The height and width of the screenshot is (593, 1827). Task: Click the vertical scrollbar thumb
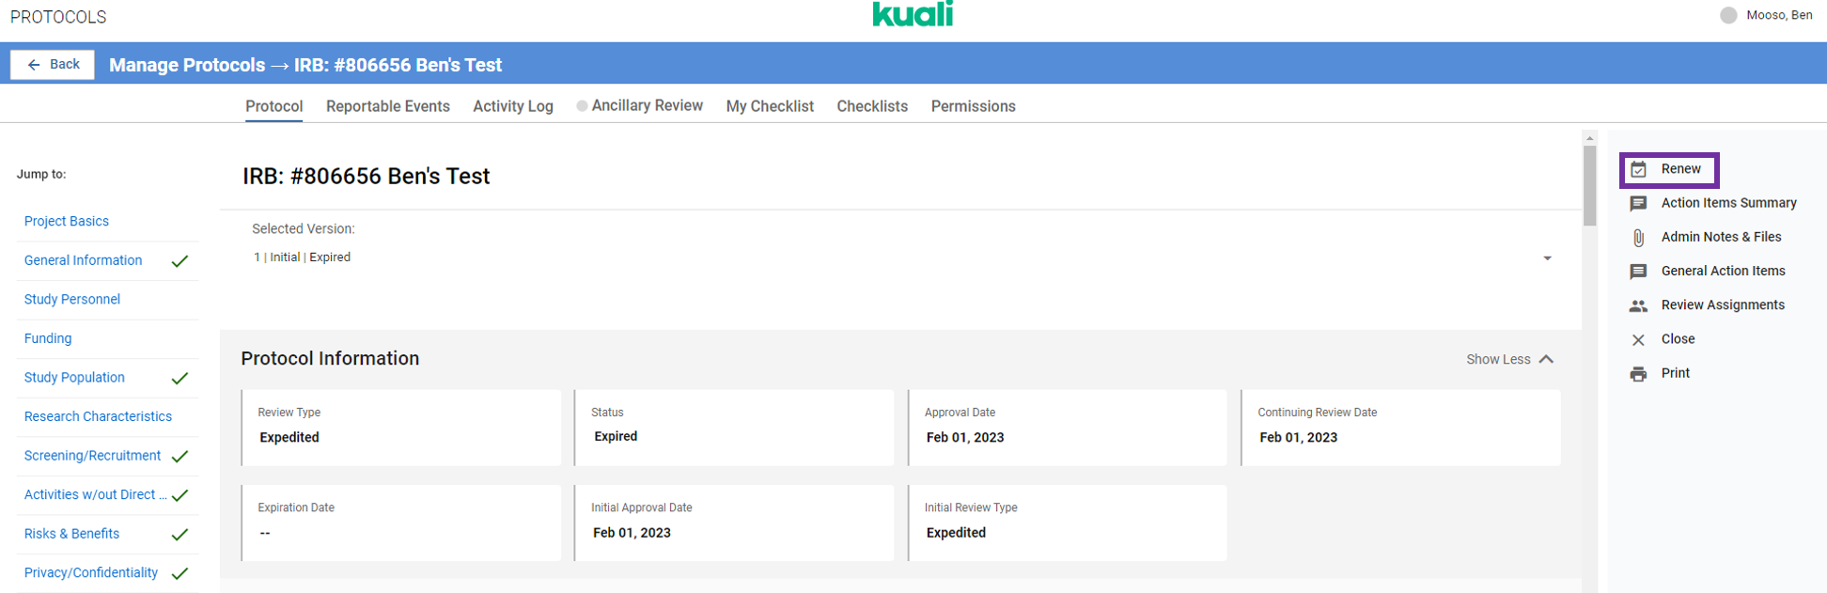(1589, 183)
